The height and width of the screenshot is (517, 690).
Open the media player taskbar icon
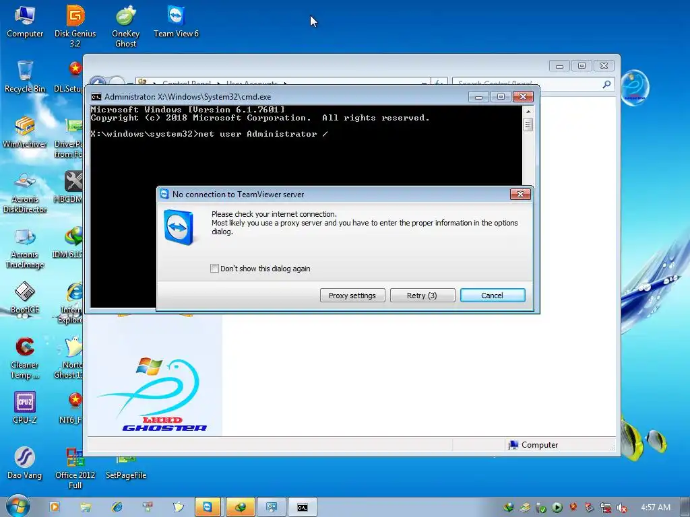pyautogui.click(x=55, y=507)
